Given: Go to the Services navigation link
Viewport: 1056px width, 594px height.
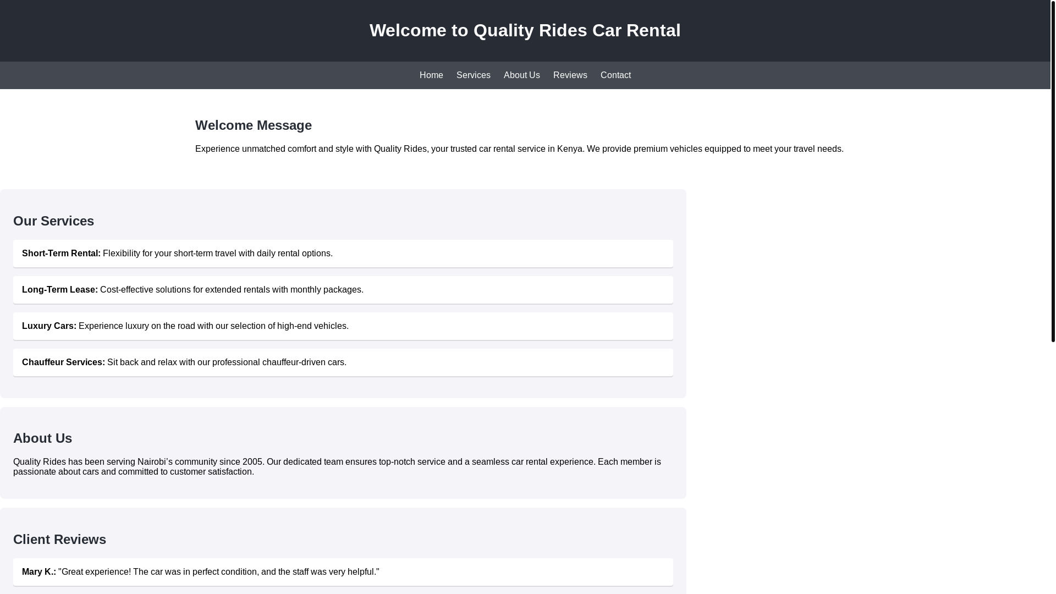Looking at the screenshot, I should click(x=473, y=75).
